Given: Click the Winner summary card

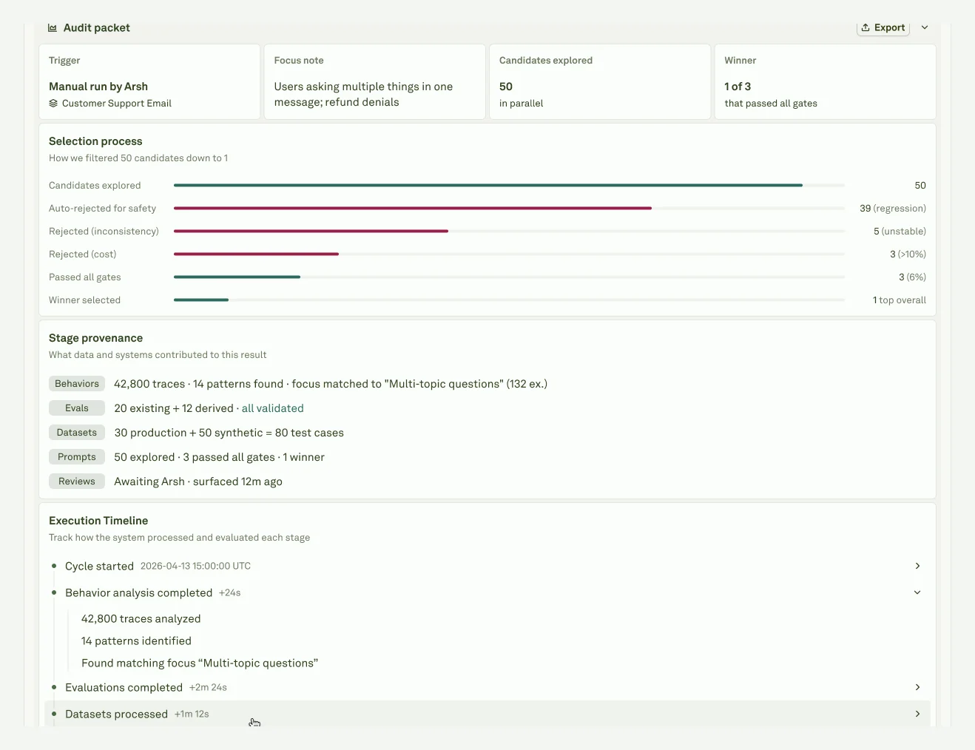Looking at the screenshot, I should tap(825, 81).
